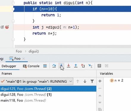The height and width of the screenshot is (111, 131).
Task: Select the digui:128 stack frame
Action: tap(48, 95)
